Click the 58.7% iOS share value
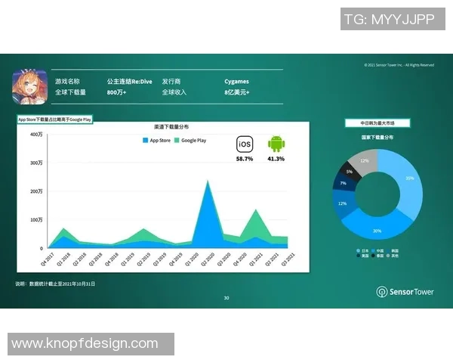 [x=245, y=159]
